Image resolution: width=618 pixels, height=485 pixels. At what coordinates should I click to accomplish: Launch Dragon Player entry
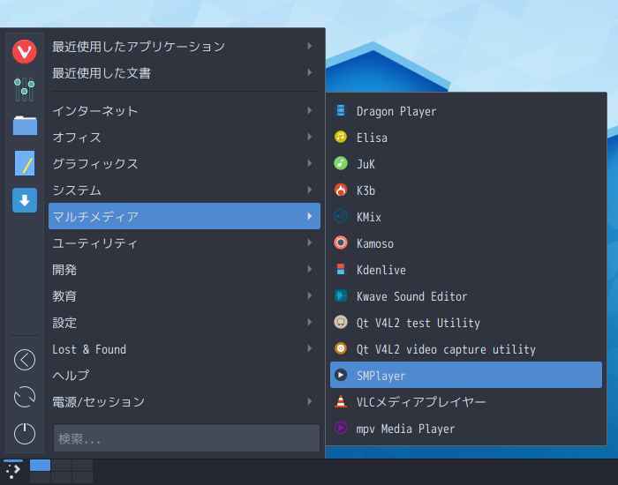466,110
